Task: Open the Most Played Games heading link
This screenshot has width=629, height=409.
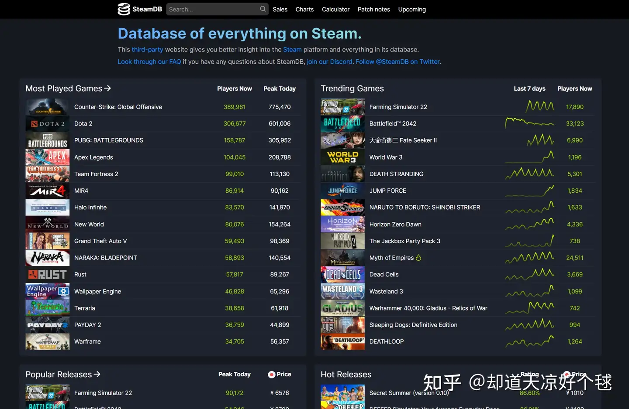Action: coord(68,89)
